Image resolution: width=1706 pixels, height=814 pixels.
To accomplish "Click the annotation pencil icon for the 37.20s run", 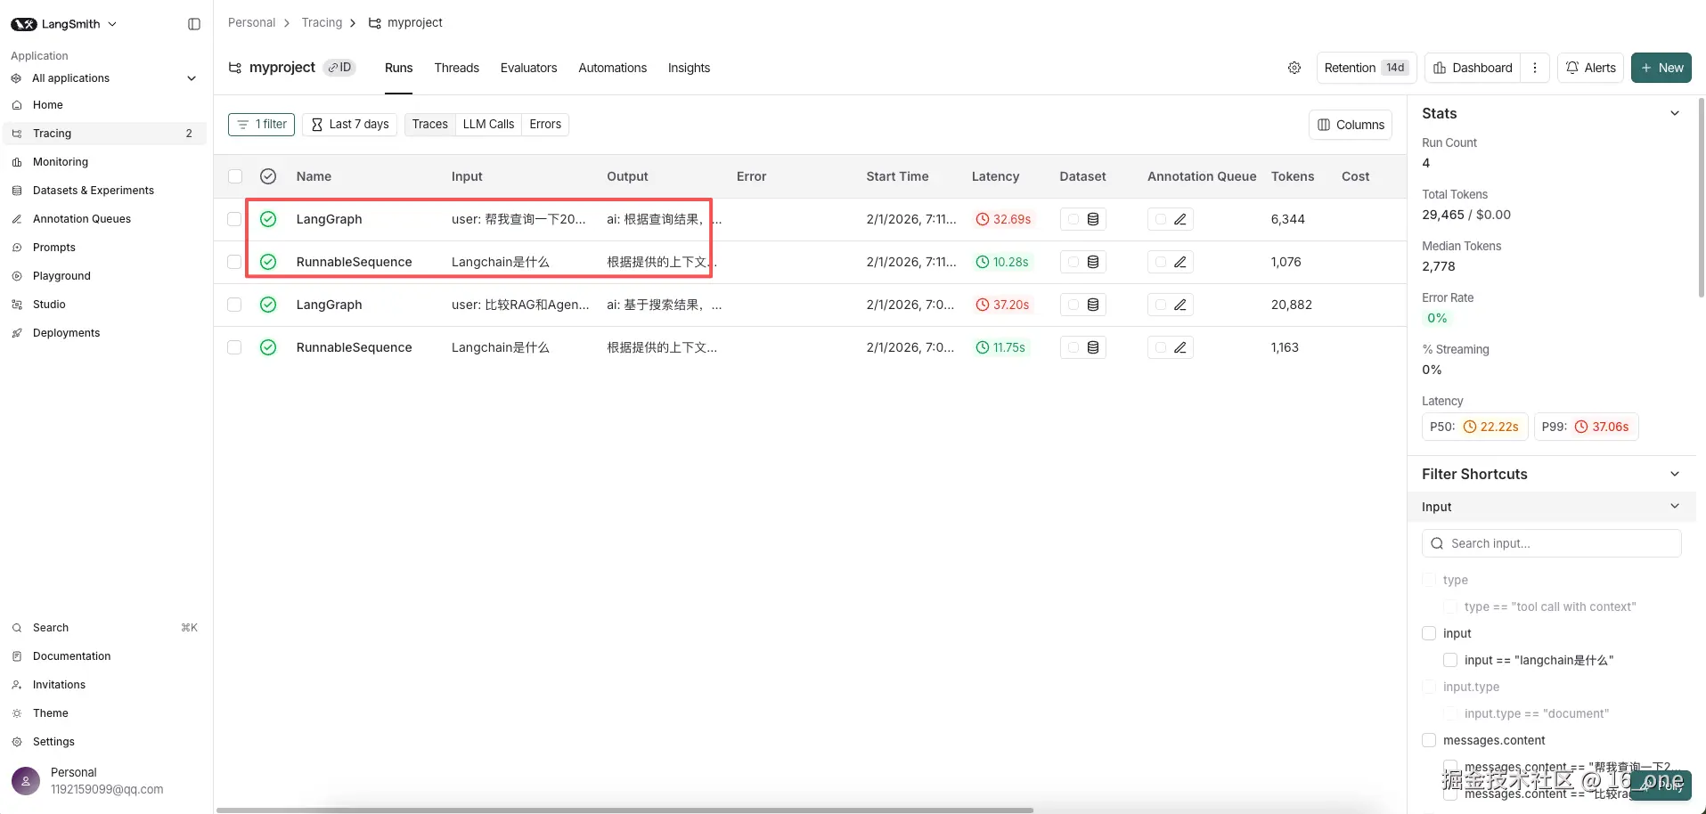I will 1180,305.
